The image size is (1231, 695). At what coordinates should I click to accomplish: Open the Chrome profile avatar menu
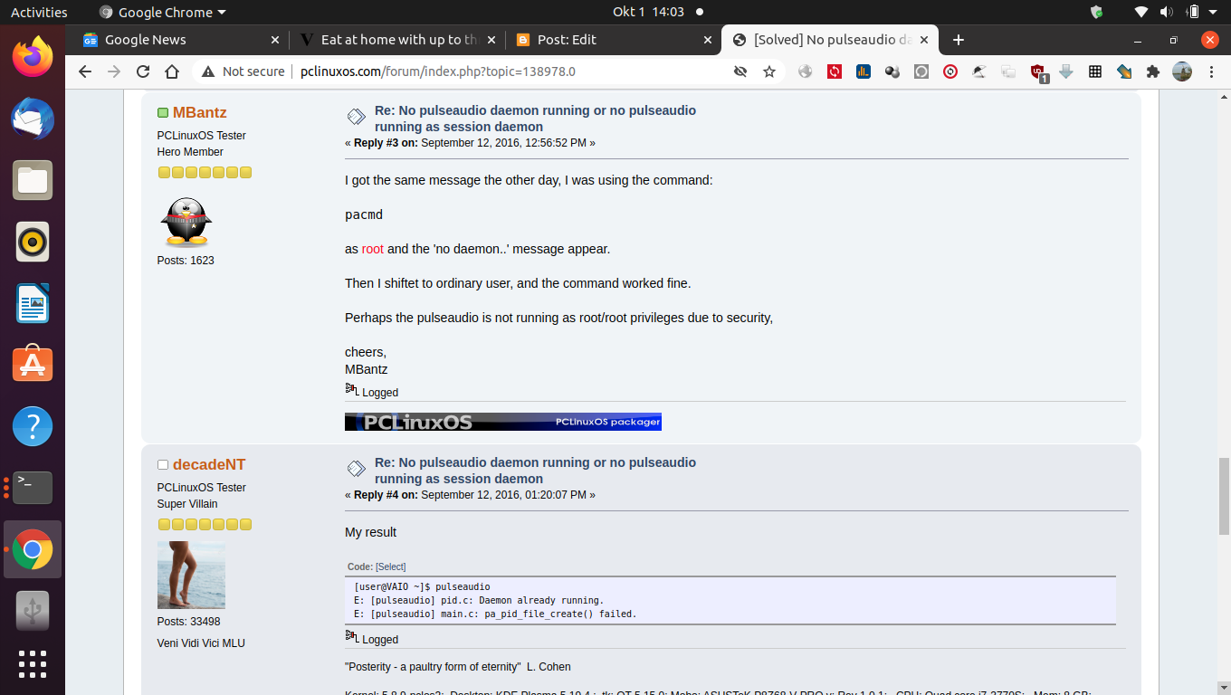1182,71
